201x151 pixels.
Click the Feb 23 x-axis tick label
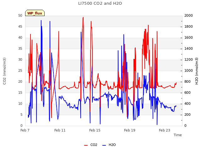[x=165, y=130]
